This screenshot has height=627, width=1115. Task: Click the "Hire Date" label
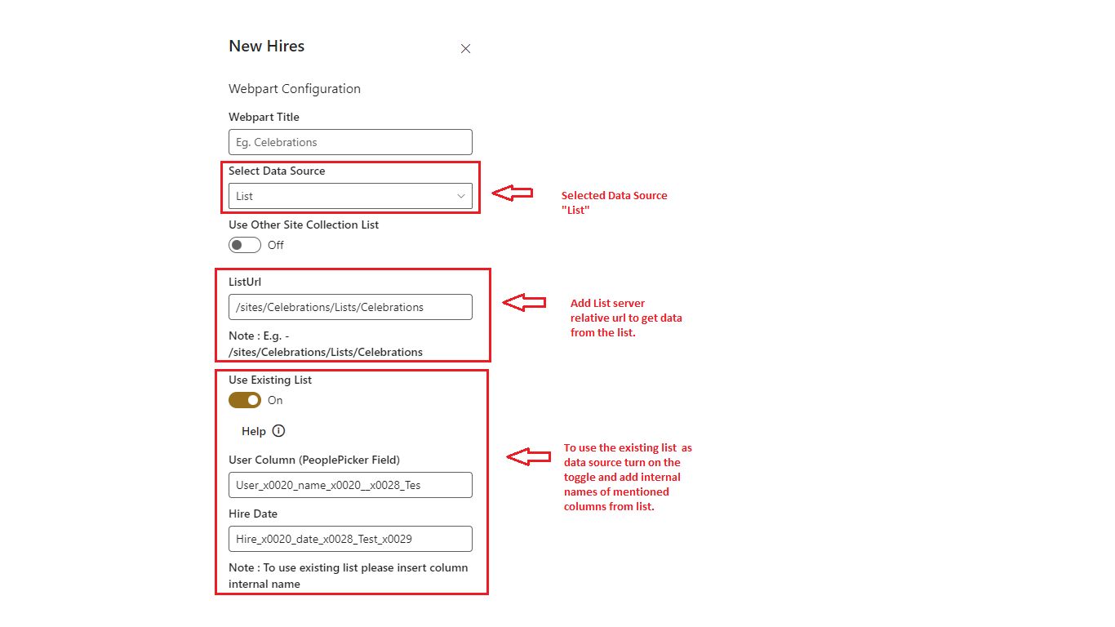(253, 514)
